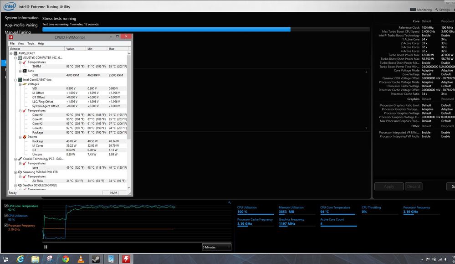The width and height of the screenshot is (455, 264).
Task: Collapse the Powers node
Action: tap(20, 137)
